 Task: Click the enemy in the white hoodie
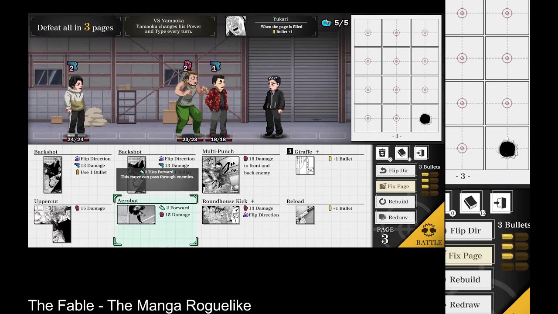coord(76,105)
